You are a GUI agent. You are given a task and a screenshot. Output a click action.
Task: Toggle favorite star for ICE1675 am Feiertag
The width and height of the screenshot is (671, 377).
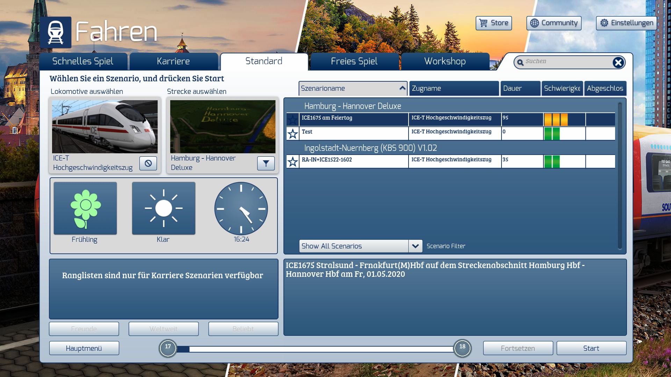coord(293,120)
